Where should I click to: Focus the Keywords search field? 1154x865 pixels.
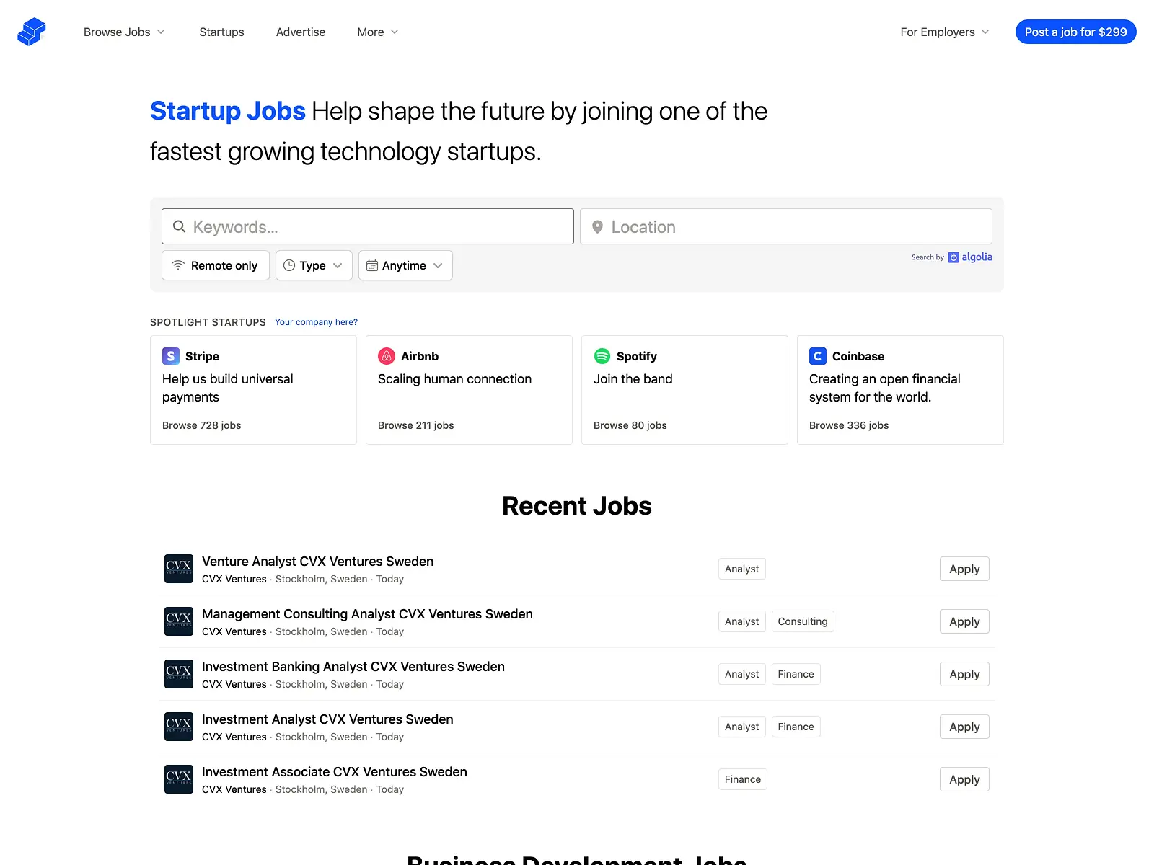368,226
